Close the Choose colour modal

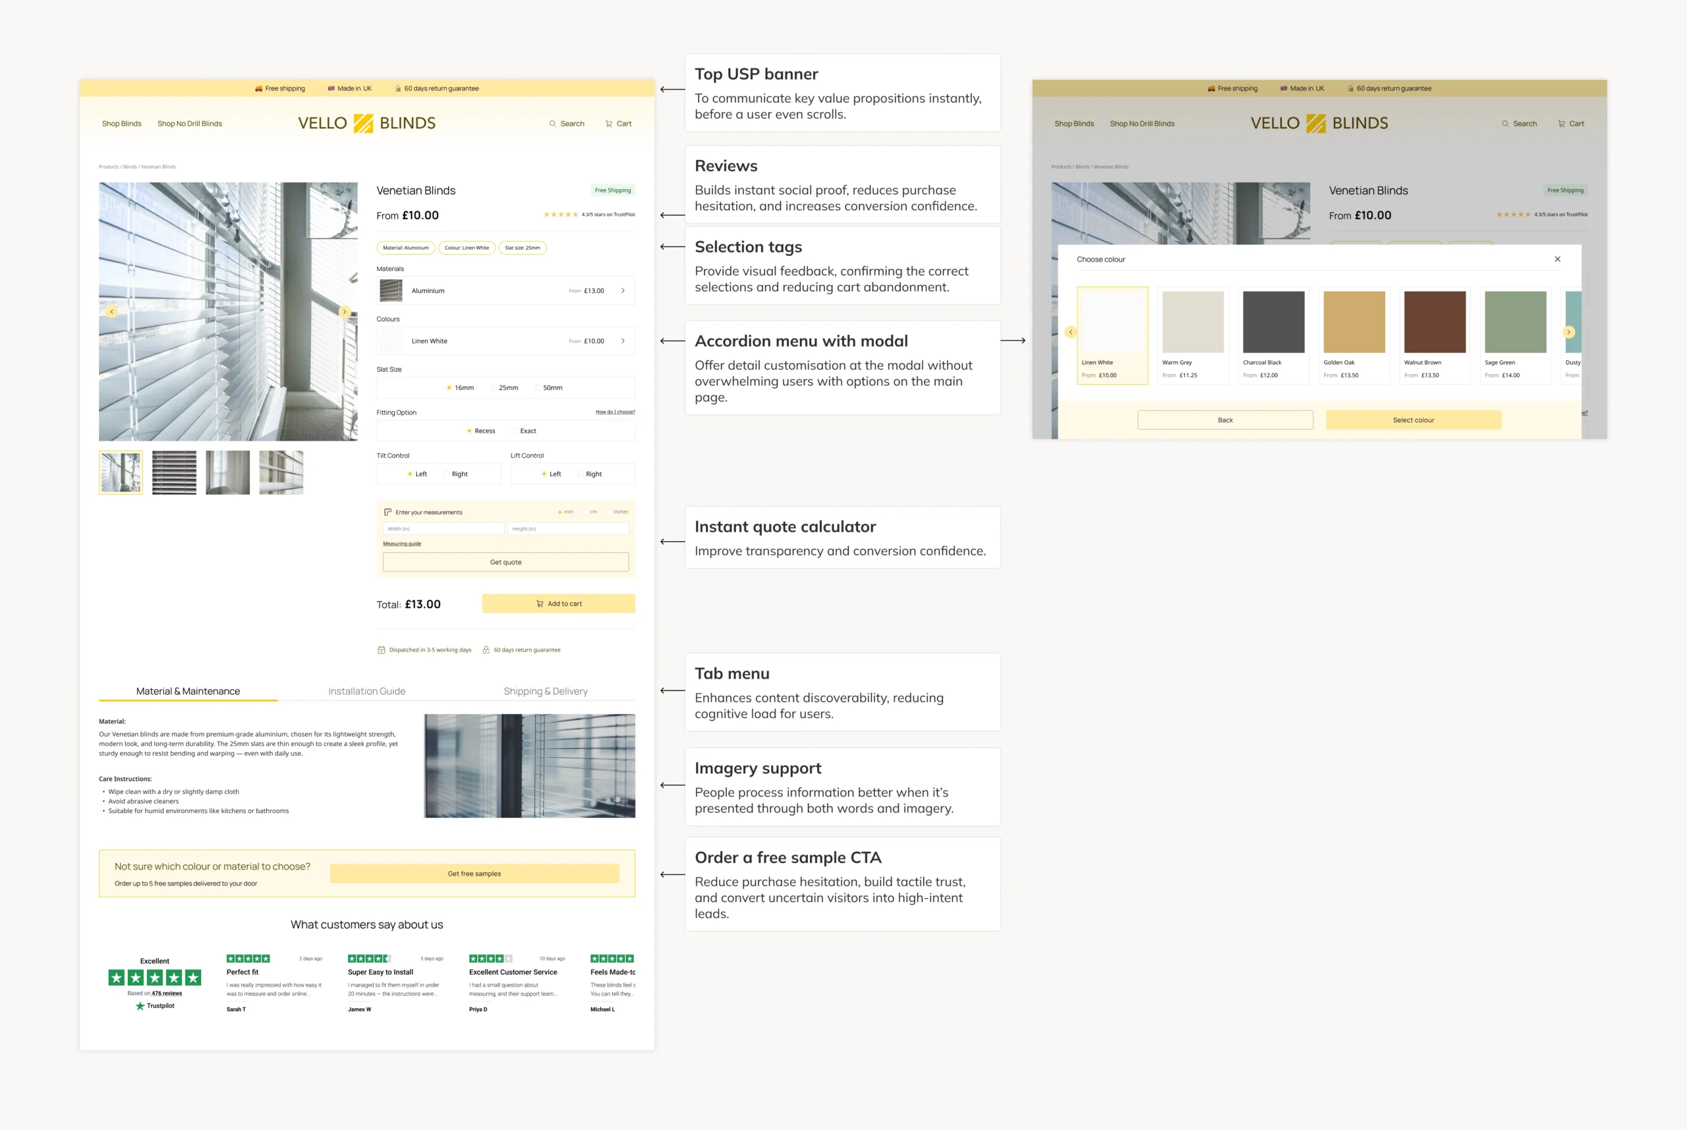coord(1557,260)
